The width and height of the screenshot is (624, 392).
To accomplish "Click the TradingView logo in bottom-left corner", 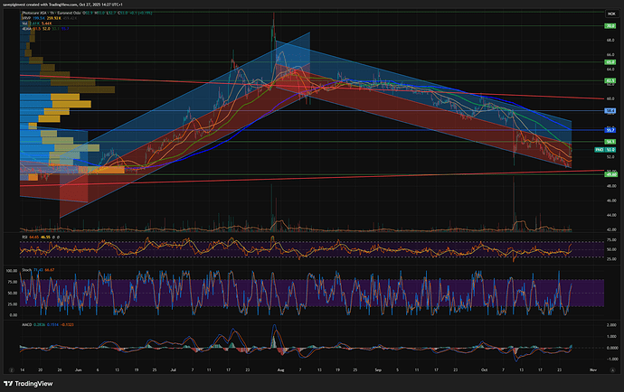I will [x=27, y=383].
